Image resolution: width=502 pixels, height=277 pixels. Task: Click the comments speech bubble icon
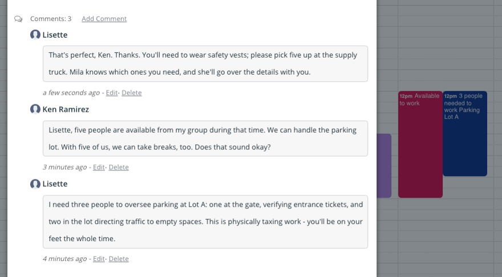click(x=18, y=19)
